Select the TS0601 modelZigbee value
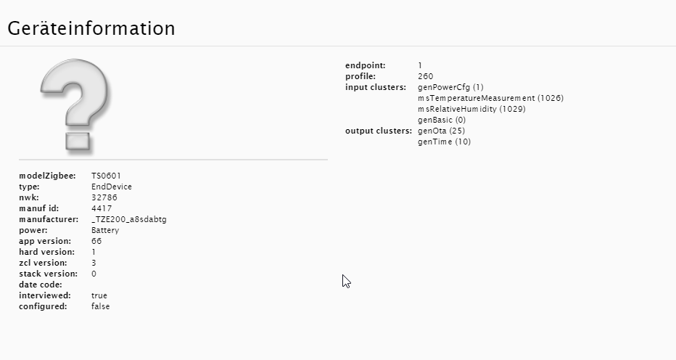 point(106,176)
